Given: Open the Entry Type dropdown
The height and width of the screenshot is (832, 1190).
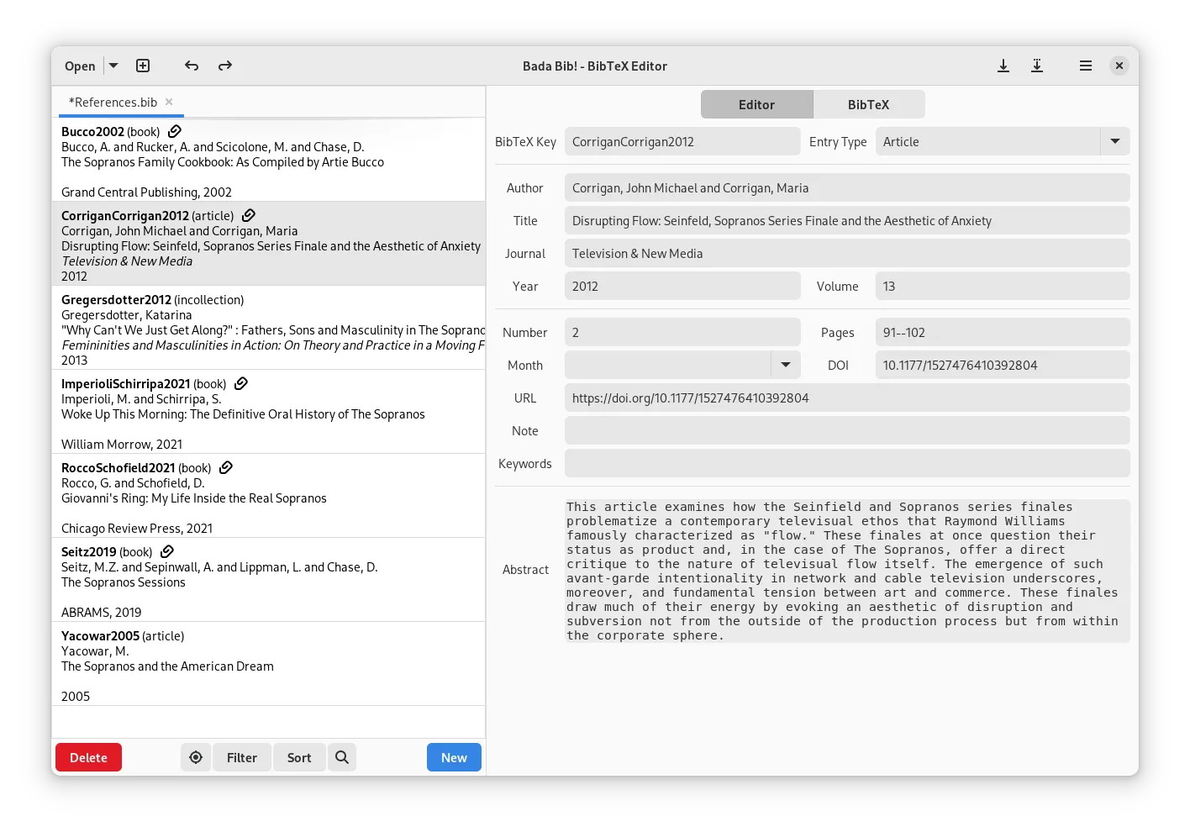Looking at the screenshot, I should pyautogui.click(x=1003, y=141).
